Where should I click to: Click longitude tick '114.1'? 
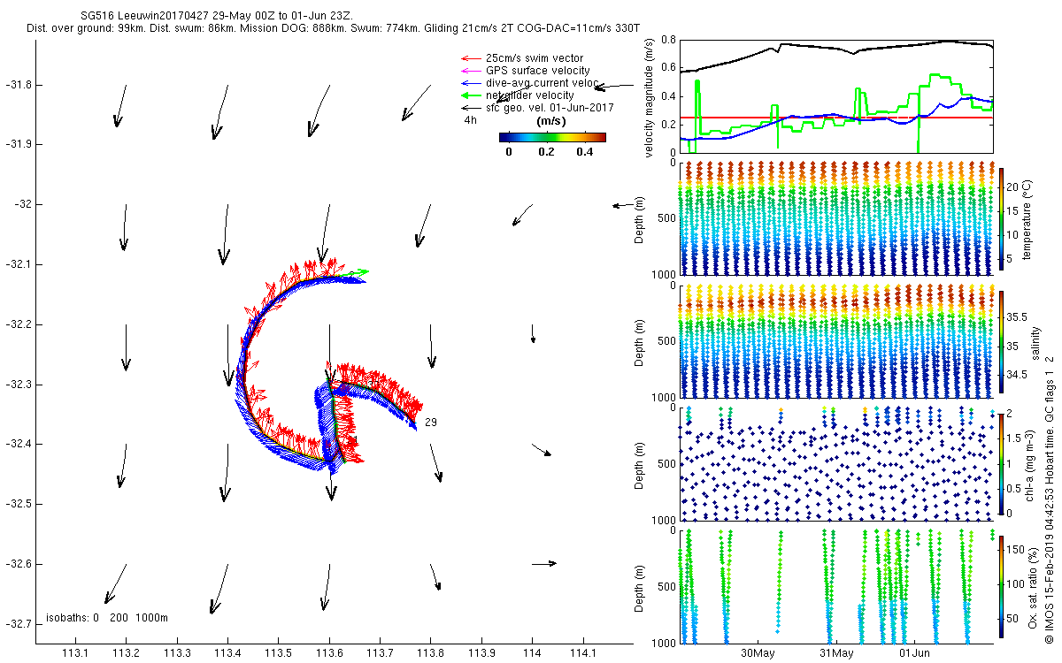tap(583, 653)
